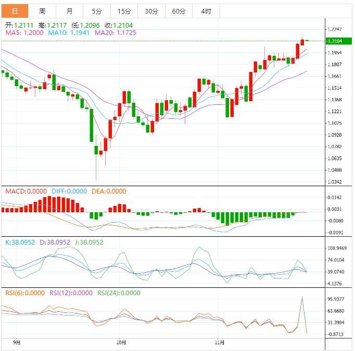
Task: Select the 日 daily chart tab
Action: [x=15, y=11]
